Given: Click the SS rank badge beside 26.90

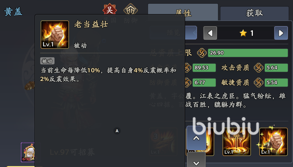Looking at the screenshot, I should [x=202, y=53].
